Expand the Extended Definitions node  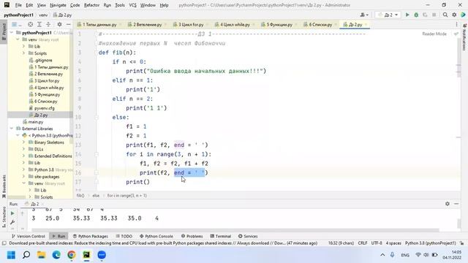pos(23,156)
